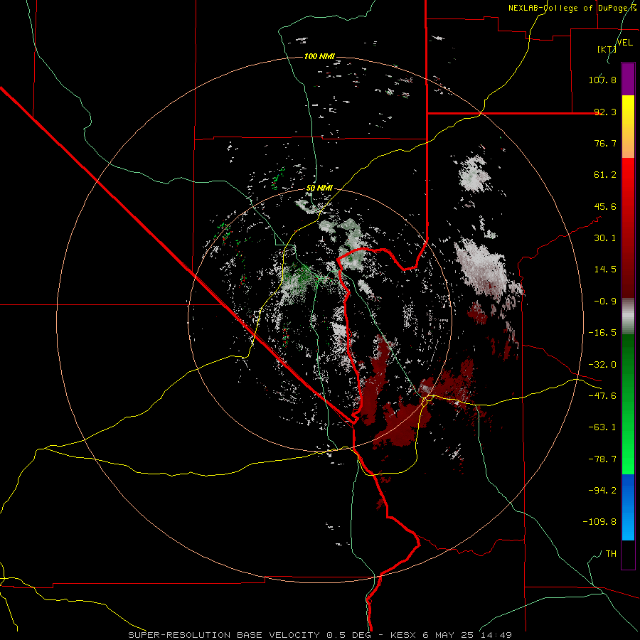Pick the blue segment of velocity color bar
Viewport: 640px width, 640px height.
pyautogui.click(x=628, y=507)
